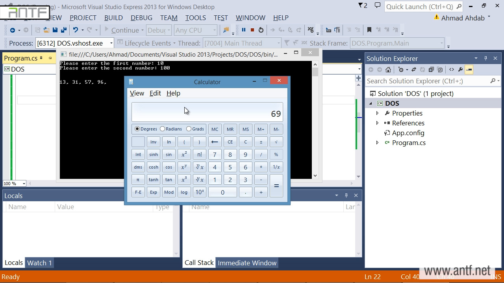The height and width of the screenshot is (283, 504).
Task: Click the Bookmark icon in the toolbar
Action: point(369,30)
